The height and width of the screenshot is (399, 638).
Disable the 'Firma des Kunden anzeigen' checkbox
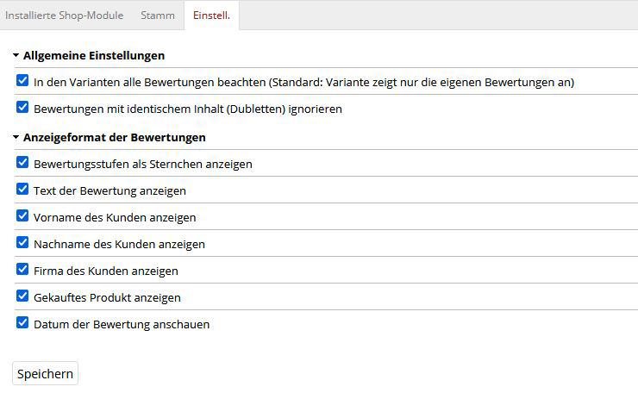tap(22, 270)
